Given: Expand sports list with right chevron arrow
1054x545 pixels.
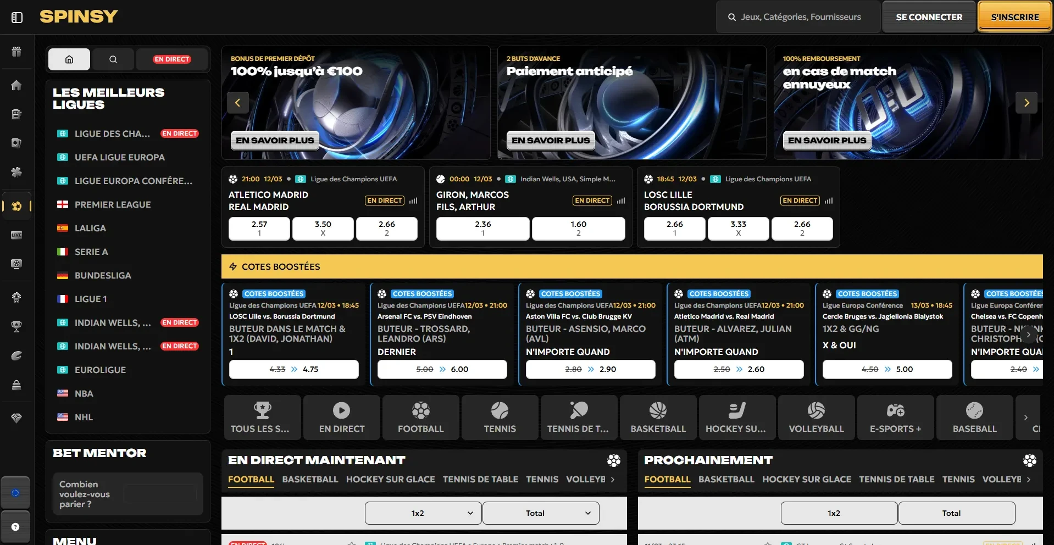Looking at the screenshot, I should point(1027,418).
